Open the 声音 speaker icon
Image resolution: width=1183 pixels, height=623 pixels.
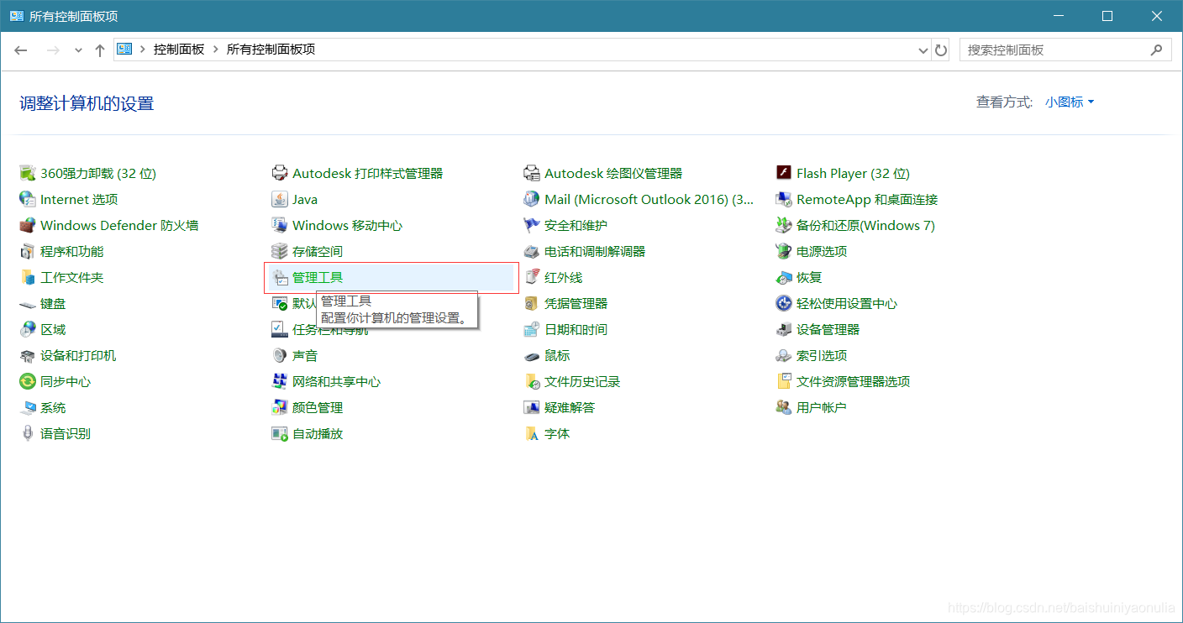(x=280, y=355)
